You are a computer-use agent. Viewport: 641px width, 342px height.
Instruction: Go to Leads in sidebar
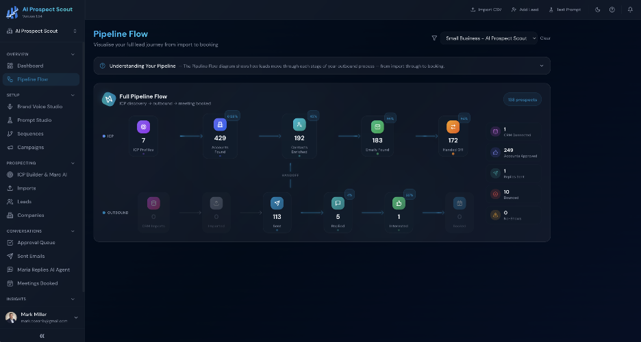point(41,202)
